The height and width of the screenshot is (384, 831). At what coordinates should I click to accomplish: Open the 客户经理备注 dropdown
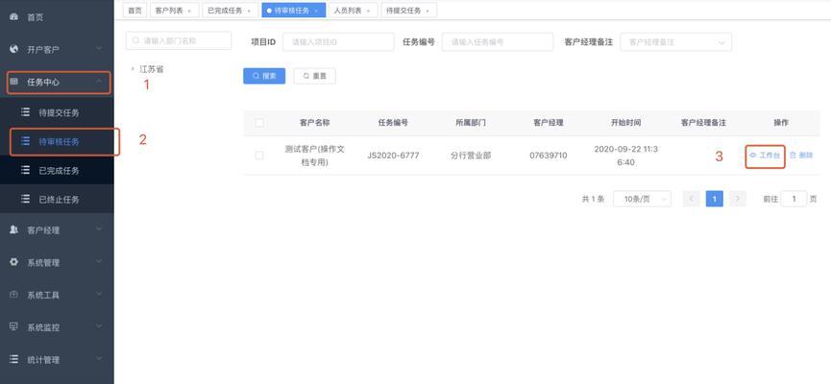675,42
